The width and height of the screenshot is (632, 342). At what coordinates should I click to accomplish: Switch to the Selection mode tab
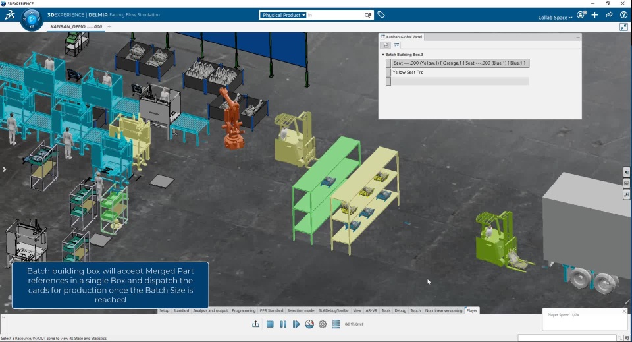coord(301,310)
